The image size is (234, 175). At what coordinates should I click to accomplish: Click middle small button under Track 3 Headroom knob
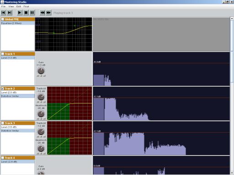[41, 153]
